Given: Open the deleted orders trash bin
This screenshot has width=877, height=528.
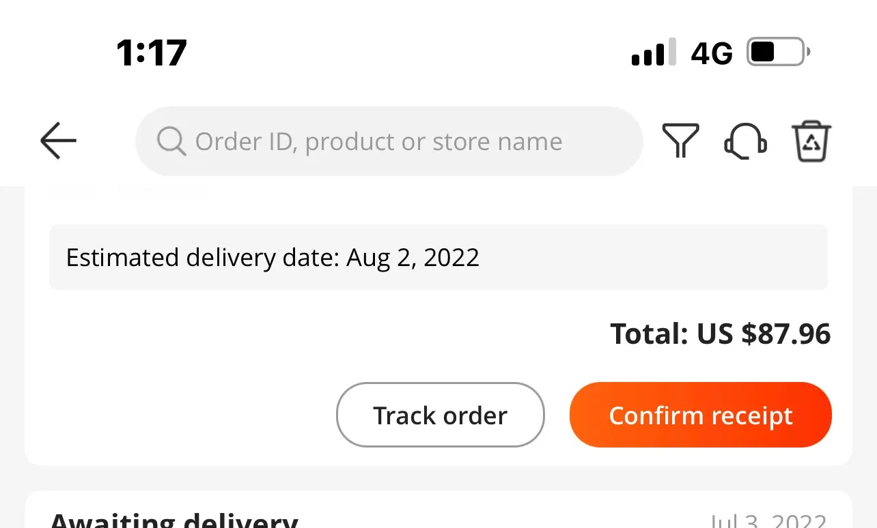Looking at the screenshot, I should tap(811, 141).
